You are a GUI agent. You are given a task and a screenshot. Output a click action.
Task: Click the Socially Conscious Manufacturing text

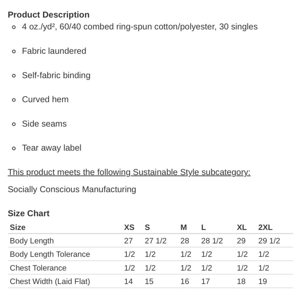(72, 189)
